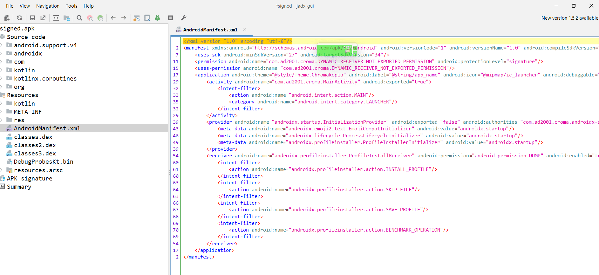This screenshot has width=599, height=275.
Task: Click the DebugProbesKt.bin file icon
Action: (x=9, y=161)
